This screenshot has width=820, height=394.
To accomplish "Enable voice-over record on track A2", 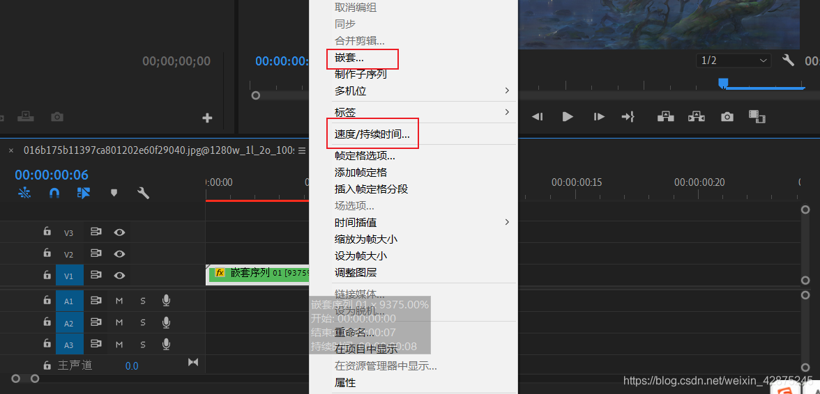I will 166,322.
